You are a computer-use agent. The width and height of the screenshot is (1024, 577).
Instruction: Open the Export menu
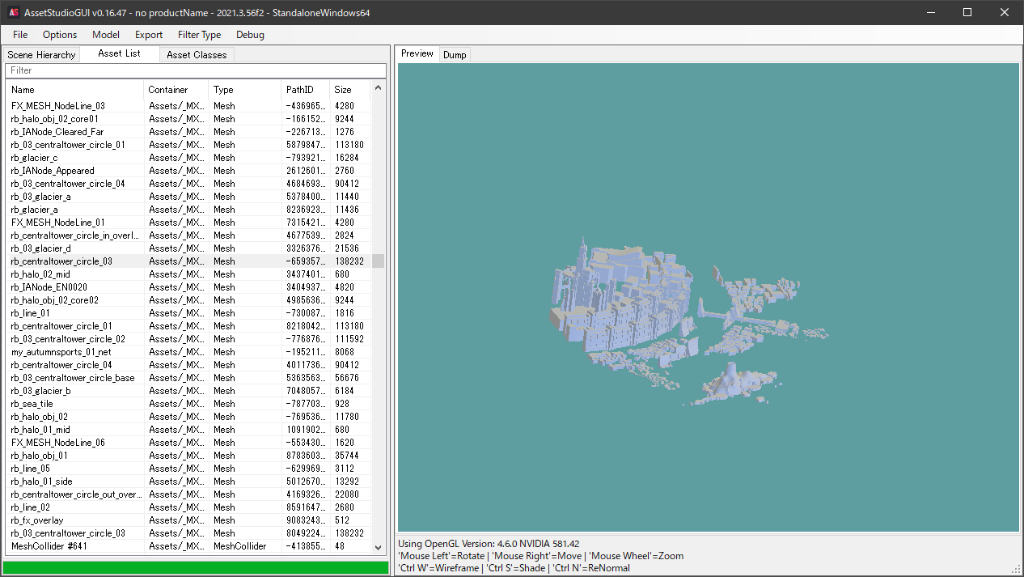(x=149, y=35)
